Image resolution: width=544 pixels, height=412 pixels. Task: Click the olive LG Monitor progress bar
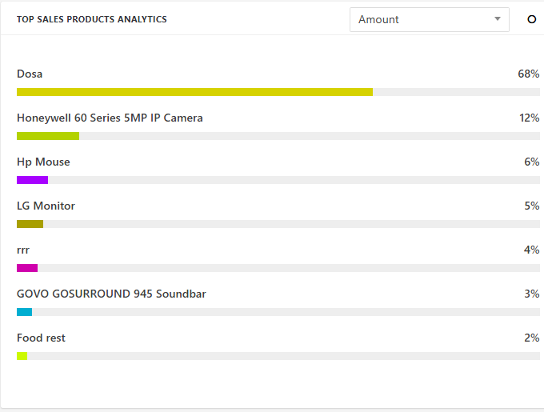pos(30,224)
